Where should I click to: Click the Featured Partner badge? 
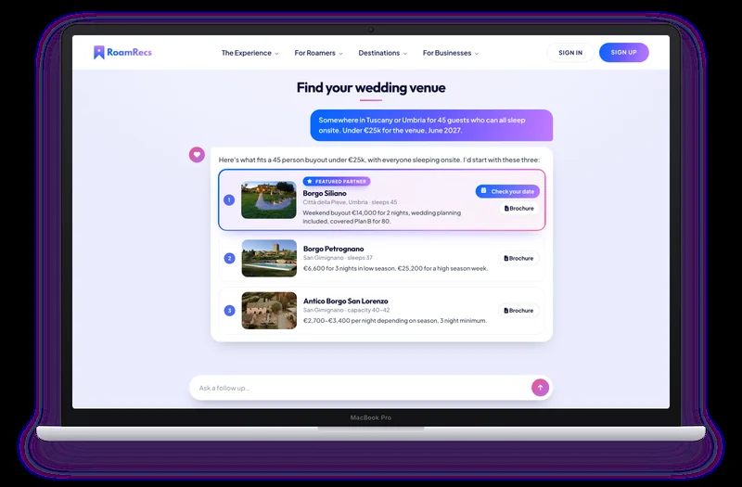[x=337, y=181]
